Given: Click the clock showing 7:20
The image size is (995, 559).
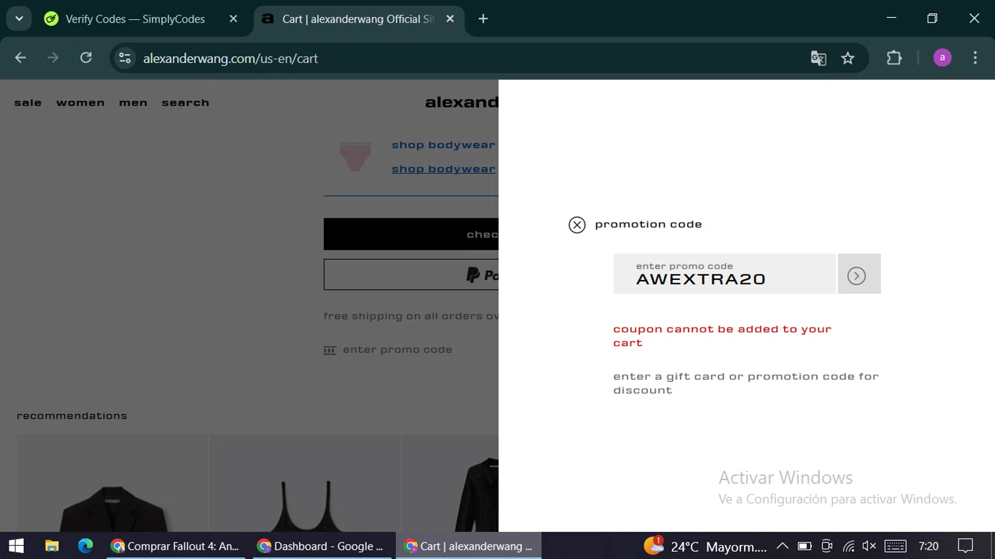Looking at the screenshot, I should [x=929, y=546].
